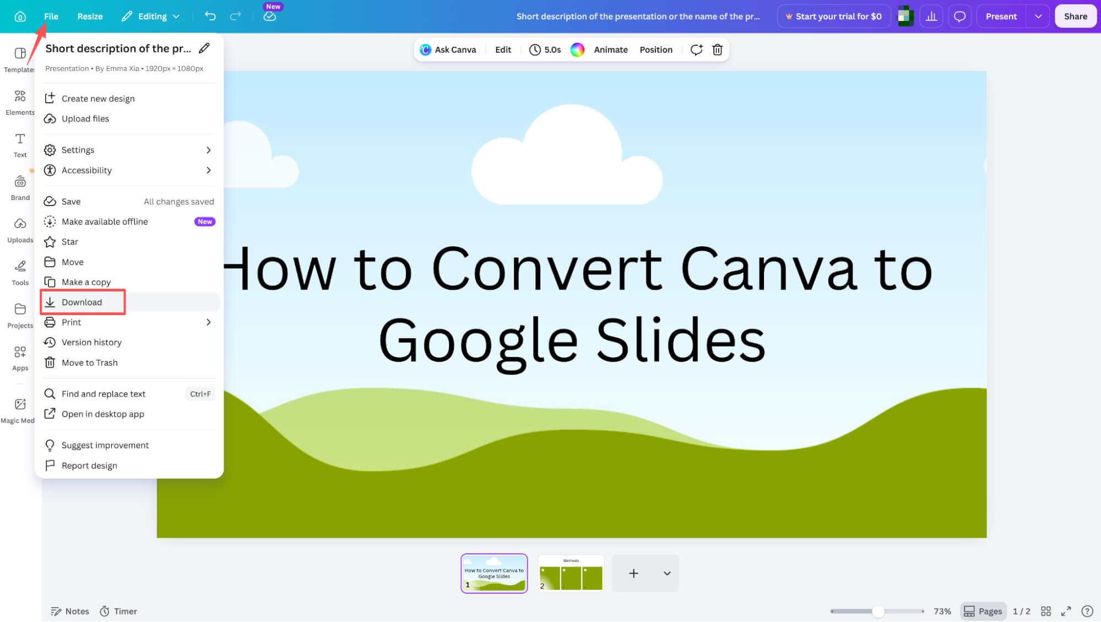This screenshot has width=1101, height=622.
Task: Open Version history
Action: (x=130, y=342)
